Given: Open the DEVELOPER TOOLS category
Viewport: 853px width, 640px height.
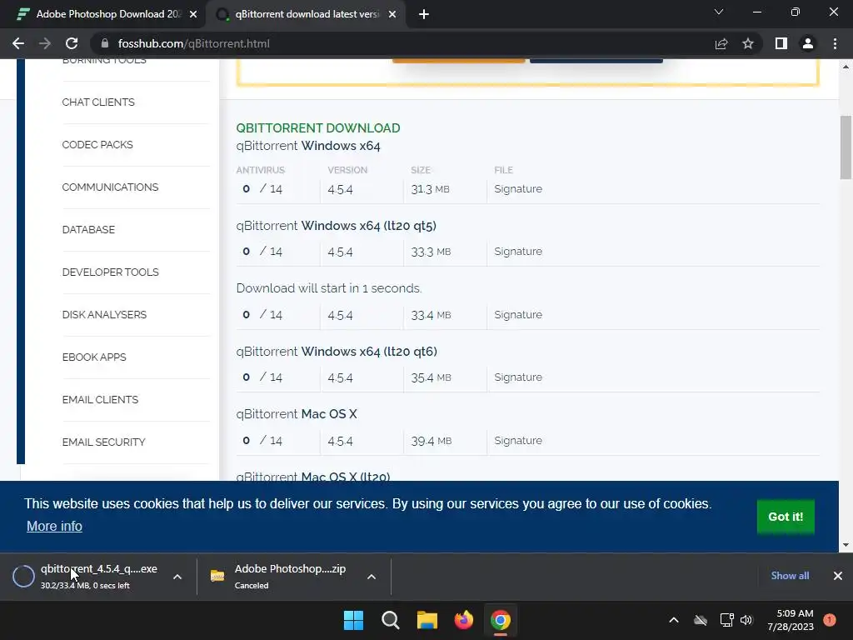Looking at the screenshot, I should pyautogui.click(x=111, y=272).
